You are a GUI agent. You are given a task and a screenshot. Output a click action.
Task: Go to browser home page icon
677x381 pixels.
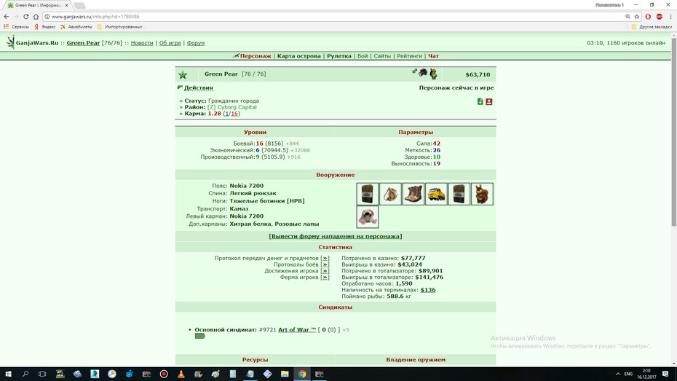point(36,17)
